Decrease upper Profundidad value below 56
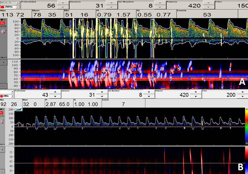Viewport: 248px width, 174px height. [x=64, y=8]
